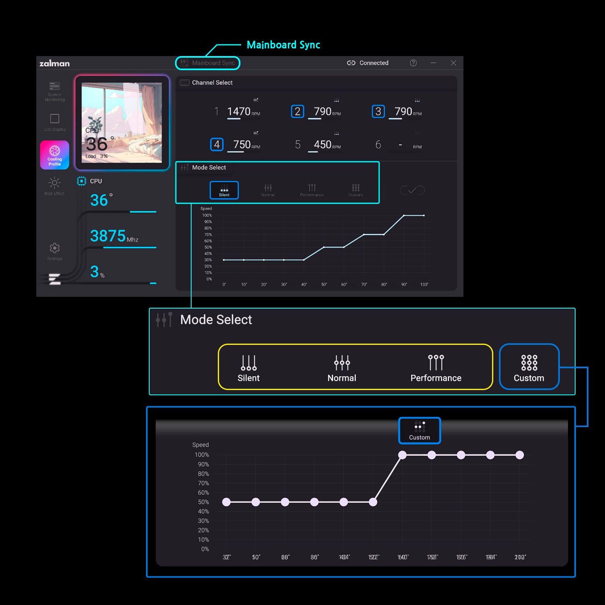Toggle Mainboard Sync in the title bar
This screenshot has width=605, height=605.
click(x=208, y=63)
